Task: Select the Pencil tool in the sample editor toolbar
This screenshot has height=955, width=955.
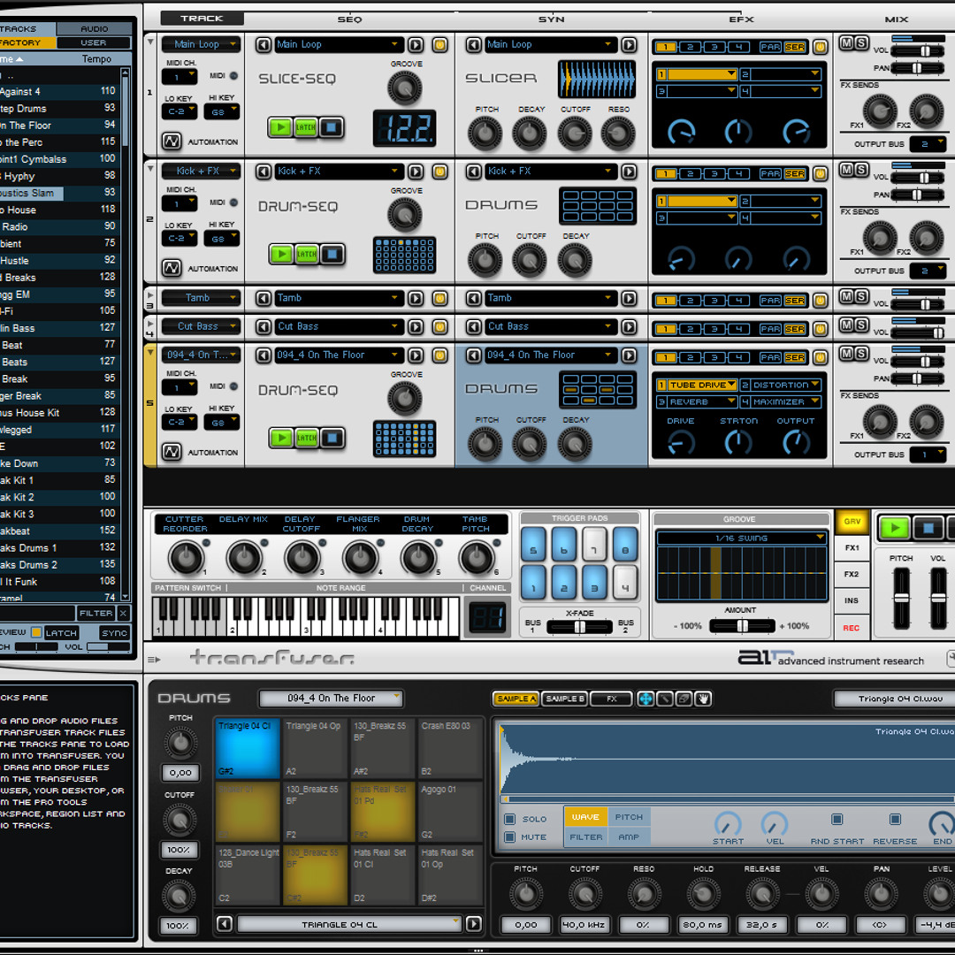Action: point(663,699)
